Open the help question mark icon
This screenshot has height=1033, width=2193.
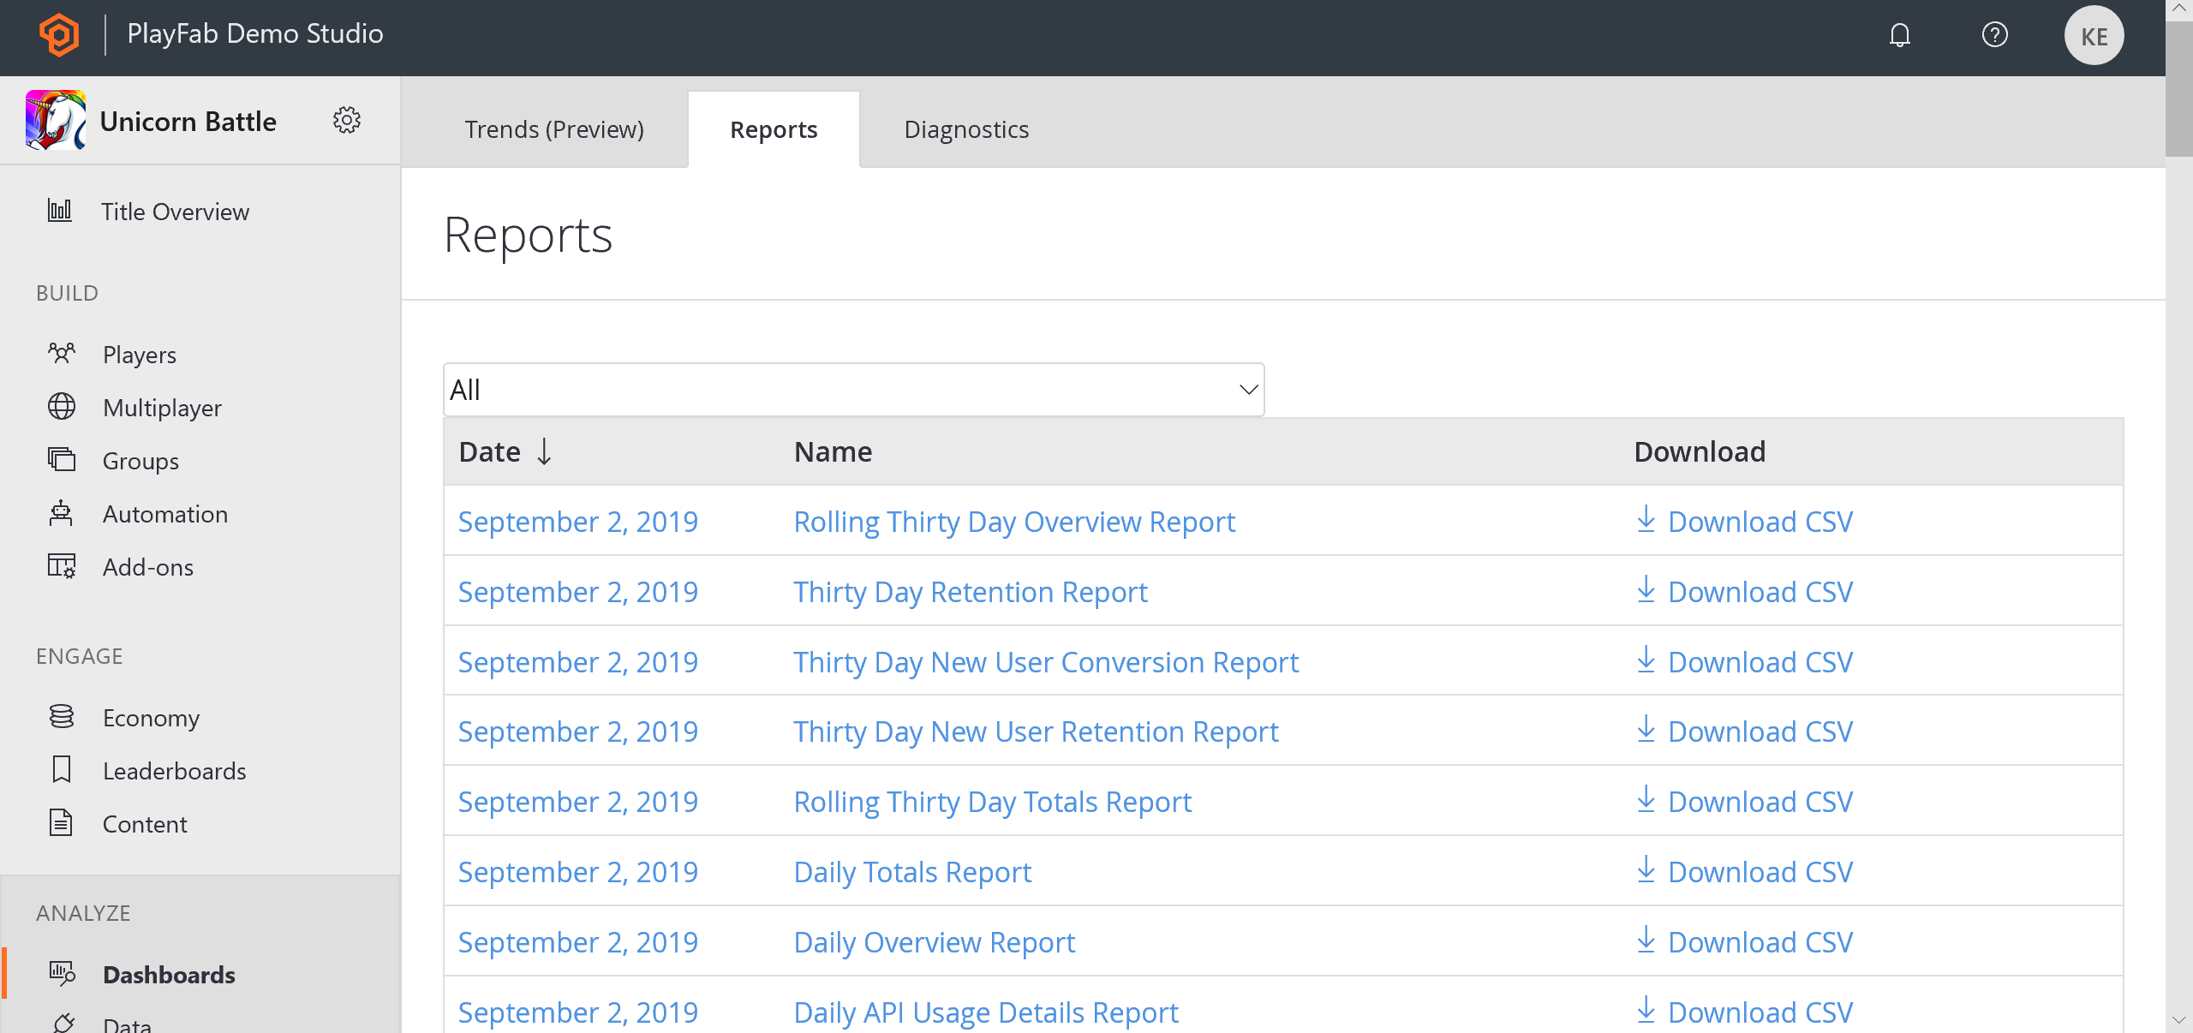[x=1996, y=34]
